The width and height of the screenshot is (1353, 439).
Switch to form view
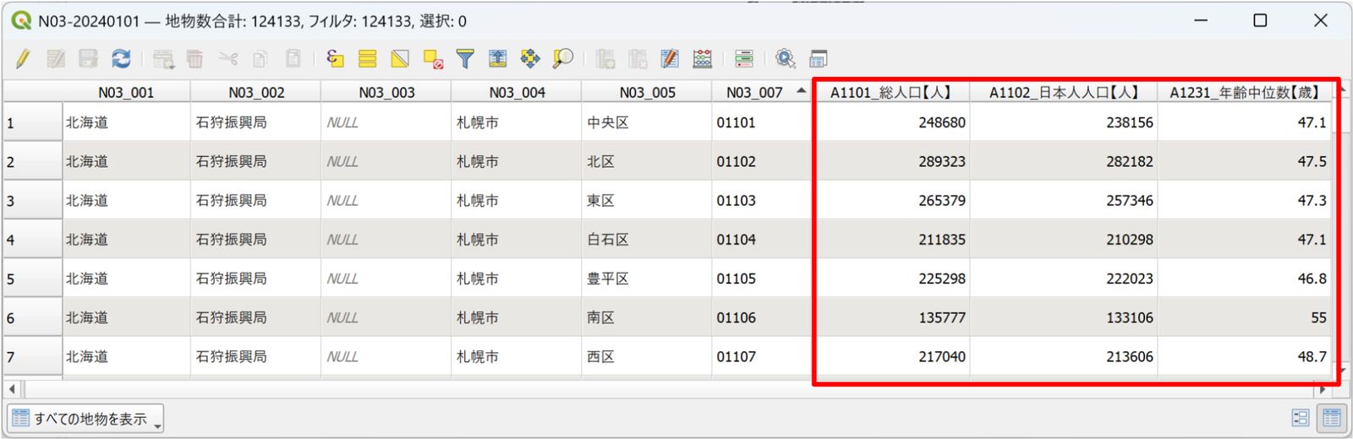pos(1301,418)
